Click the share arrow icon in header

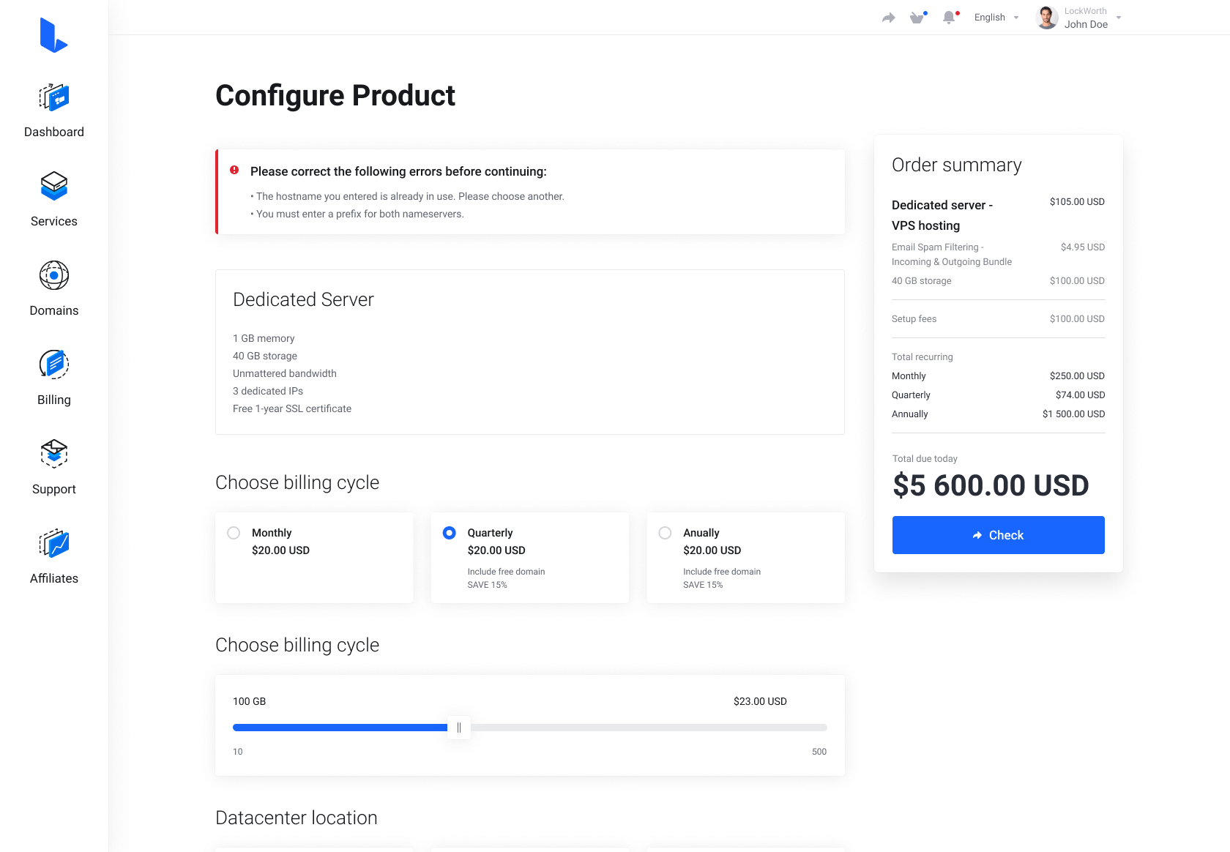888,18
